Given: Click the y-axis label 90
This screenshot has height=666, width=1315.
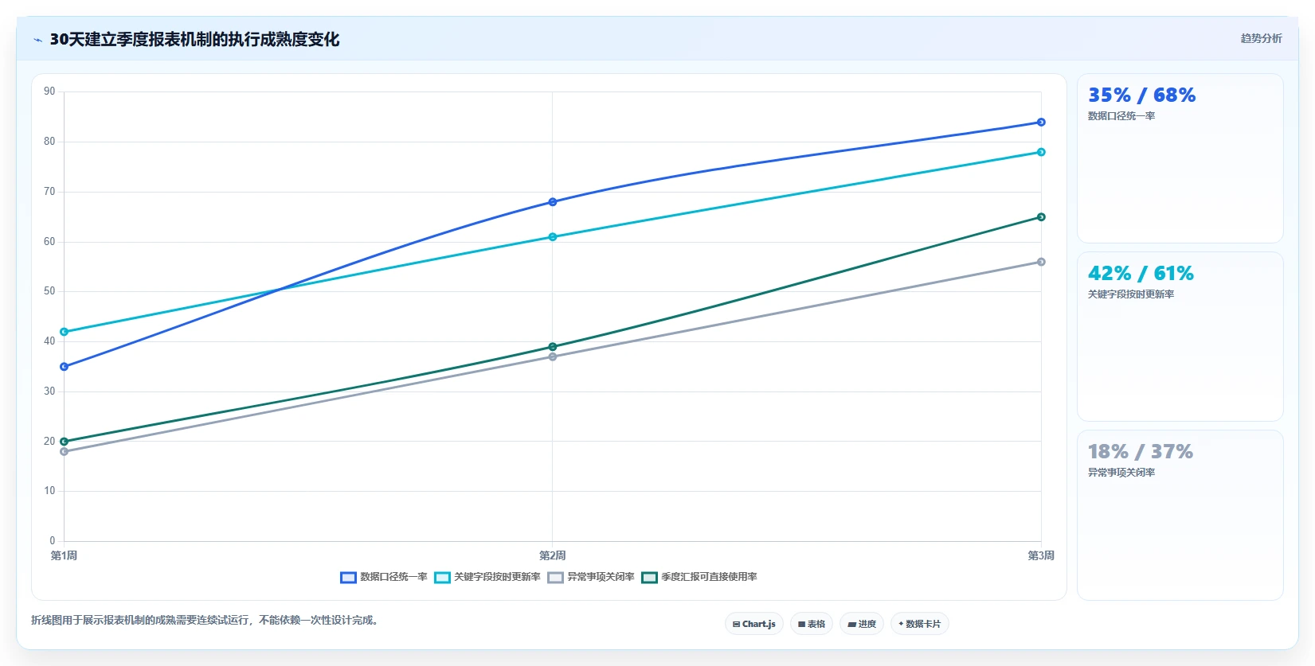Looking at the screenshot, I should 49,92.
